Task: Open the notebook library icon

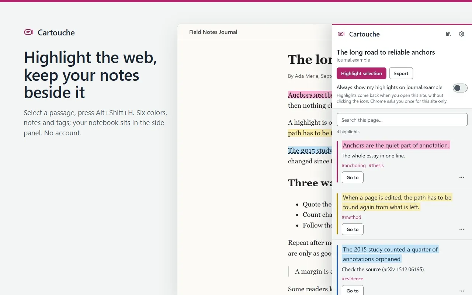Action: pyautogui.click(x=448, y=34)
